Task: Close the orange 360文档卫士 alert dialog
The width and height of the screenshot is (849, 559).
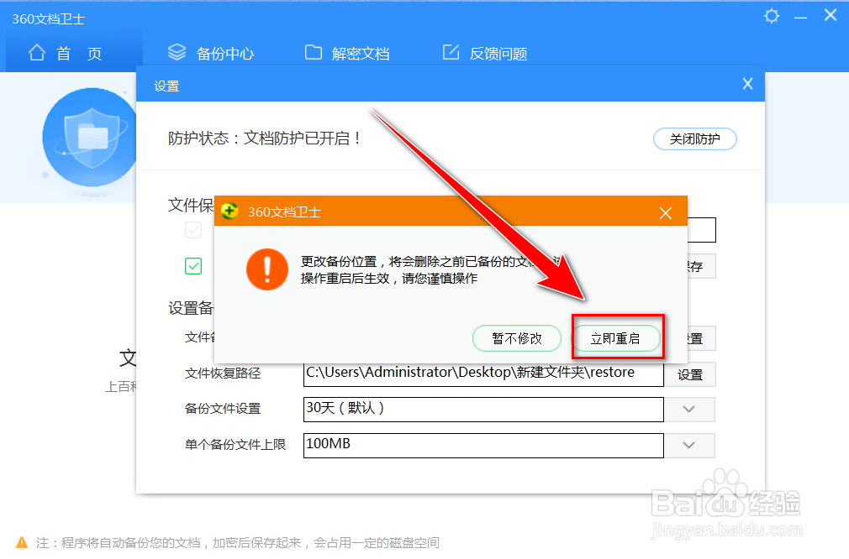Action: pyautogui.click(x=666, y=213)
